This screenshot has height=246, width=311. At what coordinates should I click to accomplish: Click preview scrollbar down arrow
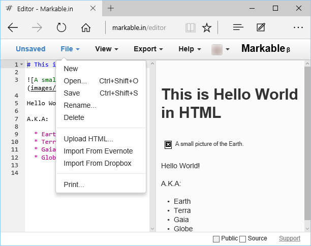[307, 229]
